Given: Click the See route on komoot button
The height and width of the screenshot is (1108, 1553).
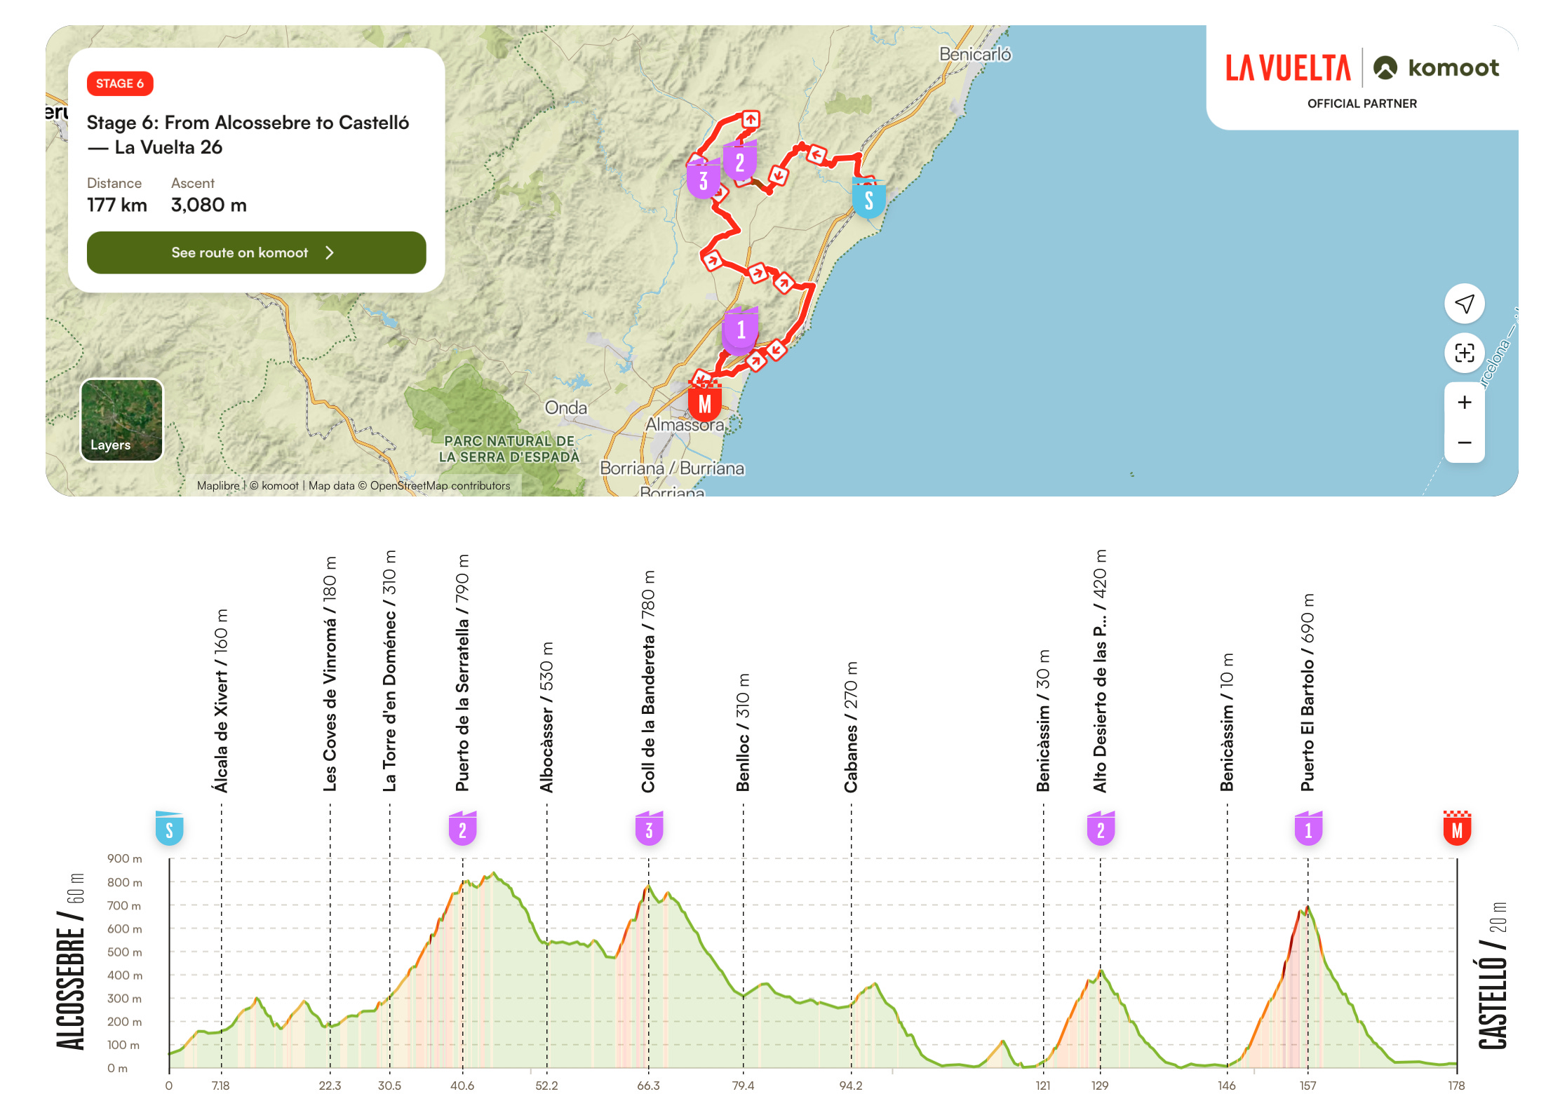Looking at the screenshot, I should coord(256,252).
